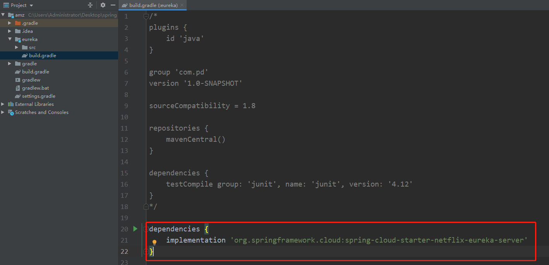Select 'gradlew.bat' file name in tree
The height and width of the screenshot is (265, 549).
click(36, 88)
